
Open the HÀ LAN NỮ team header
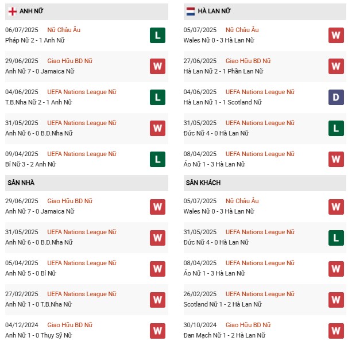tap(216, 11)
